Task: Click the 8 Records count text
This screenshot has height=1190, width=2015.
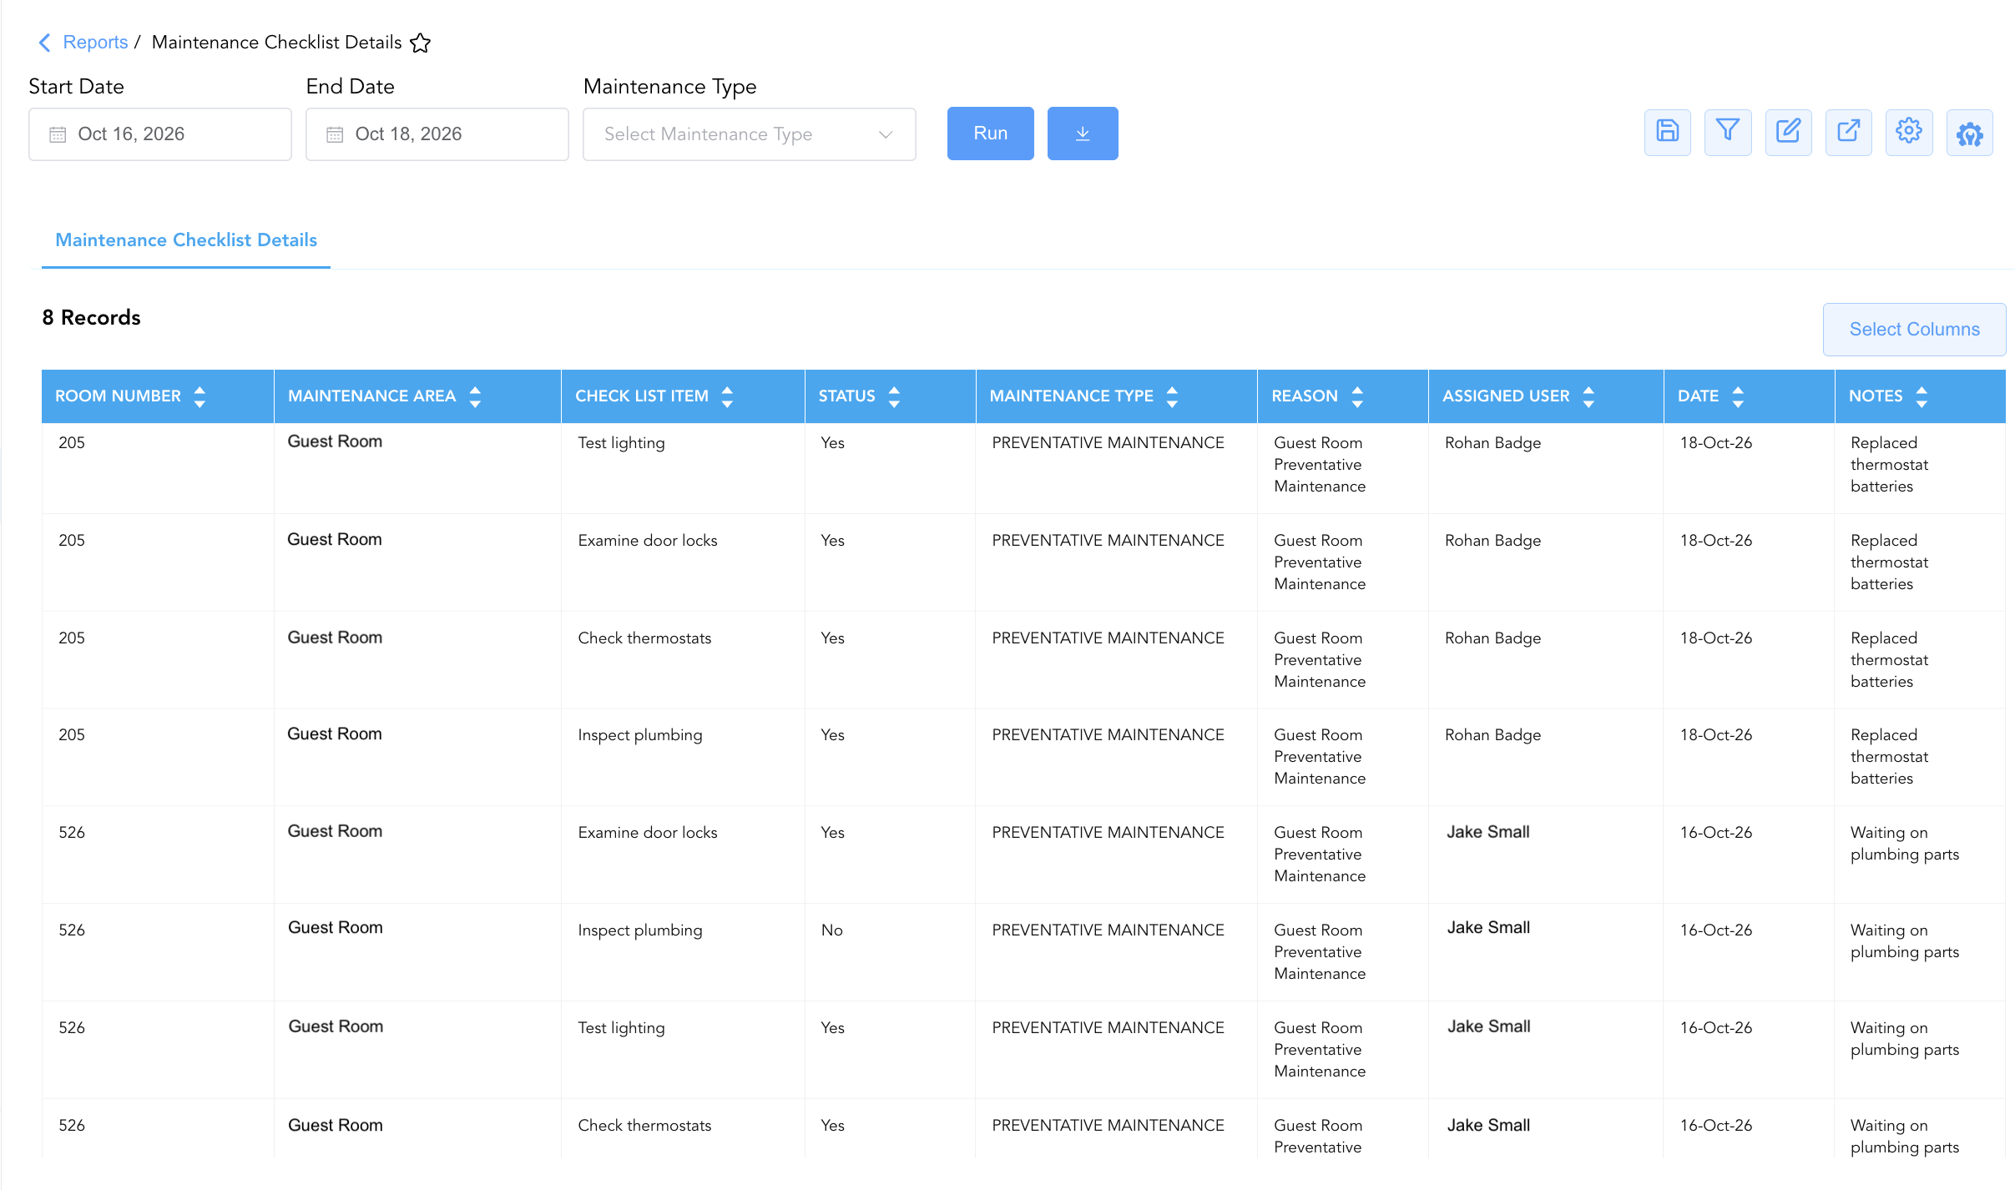Action: [x=91, y=318]
